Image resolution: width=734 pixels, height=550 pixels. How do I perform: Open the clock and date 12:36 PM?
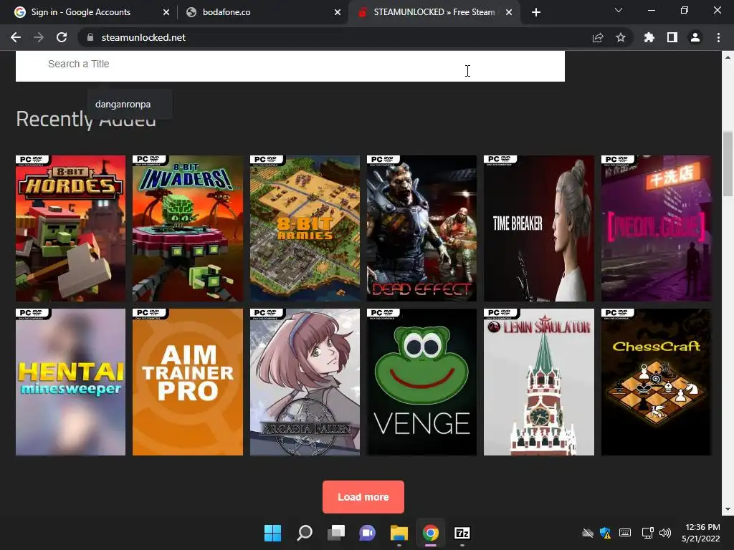(701, 533)
